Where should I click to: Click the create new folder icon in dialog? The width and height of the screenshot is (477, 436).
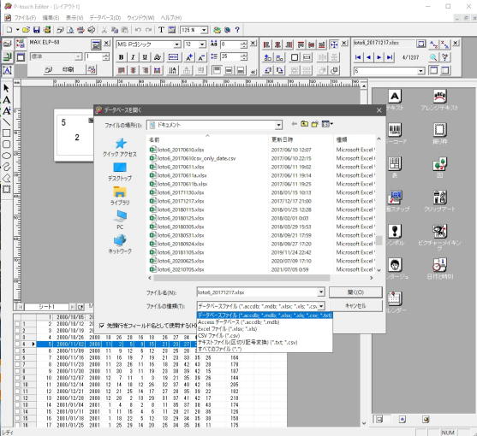tap(314, 124)
